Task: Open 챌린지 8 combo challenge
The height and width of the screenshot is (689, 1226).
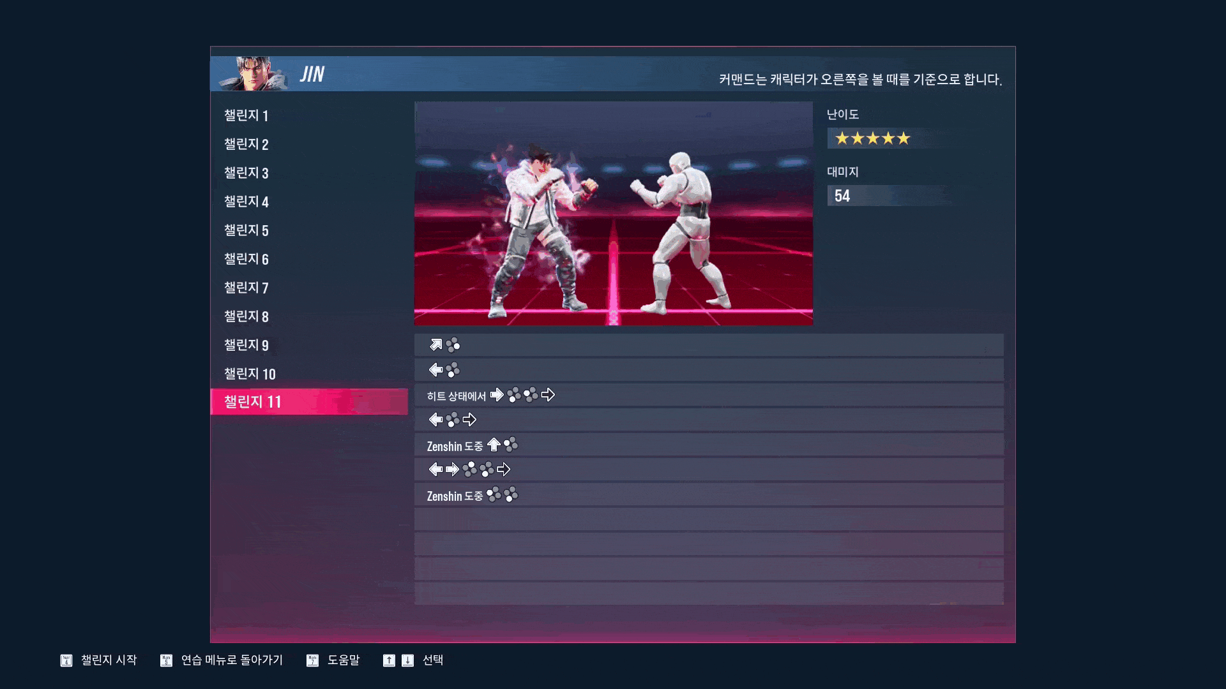Action: pos(246,316)
